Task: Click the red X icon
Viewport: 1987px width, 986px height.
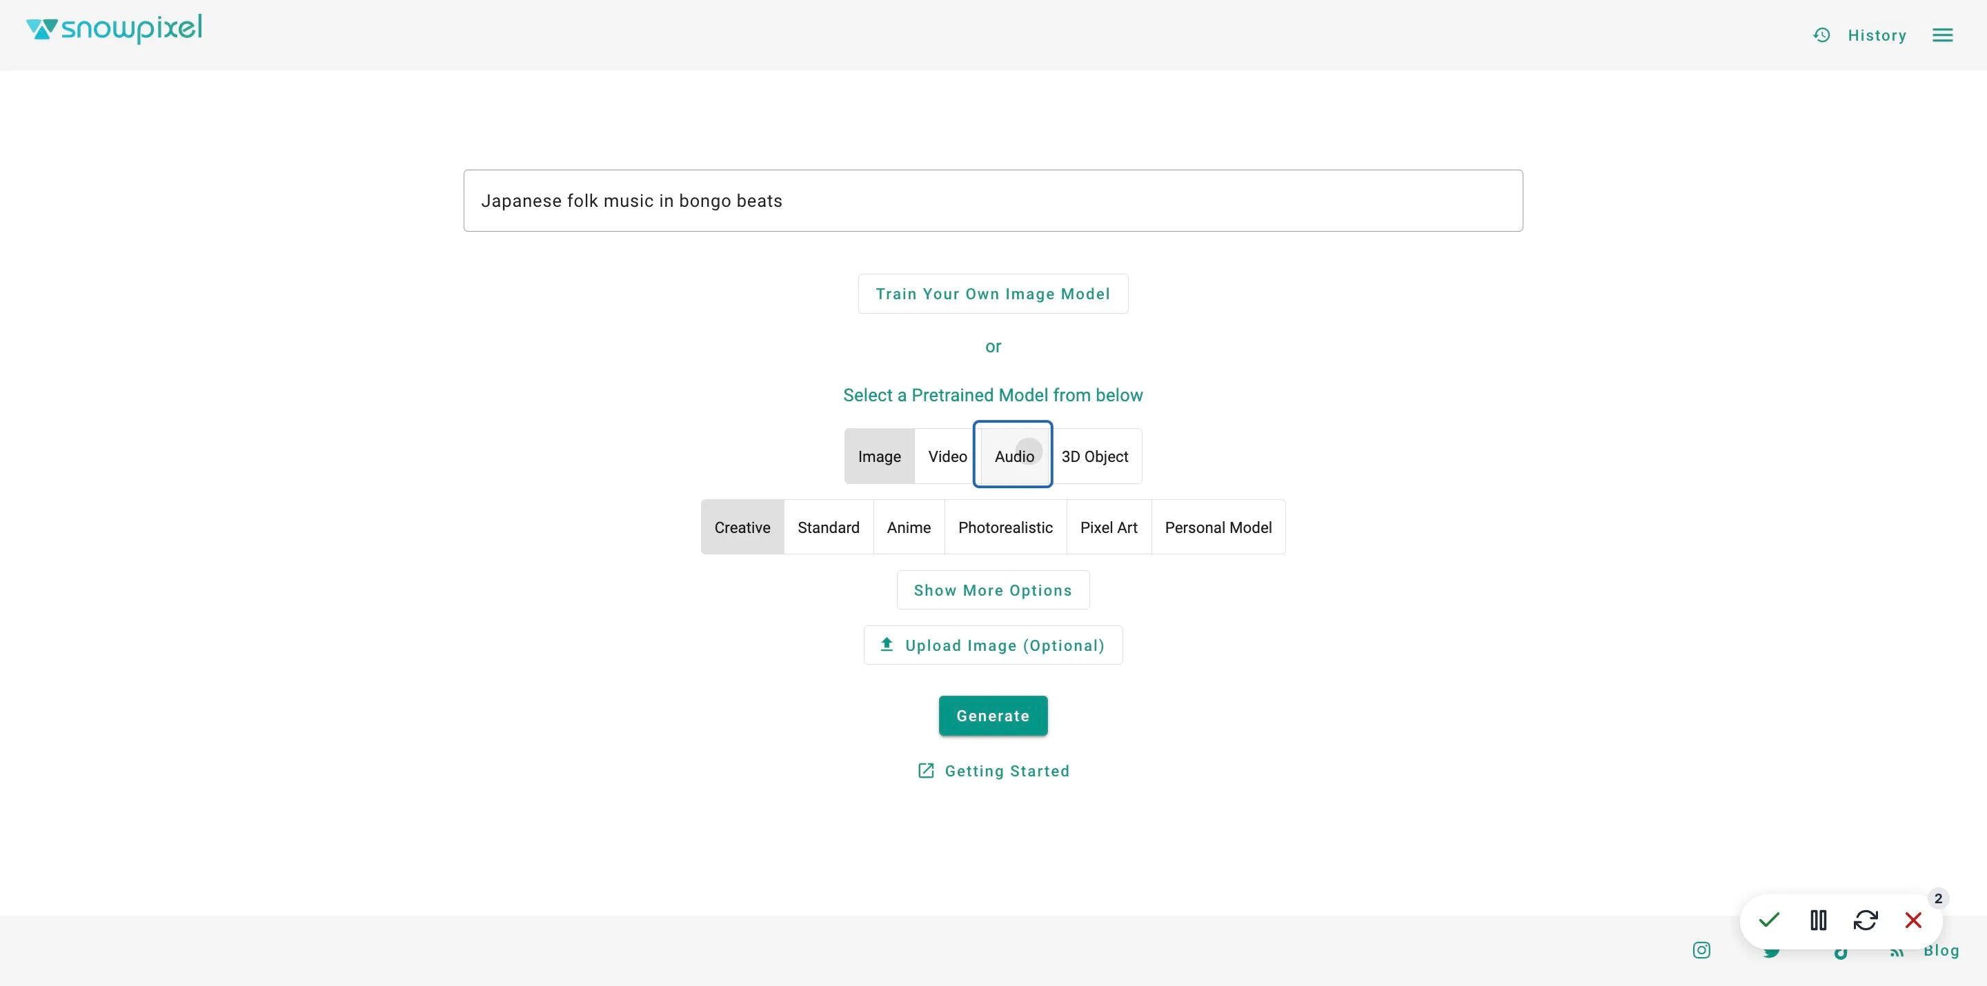Action: 1913,920
